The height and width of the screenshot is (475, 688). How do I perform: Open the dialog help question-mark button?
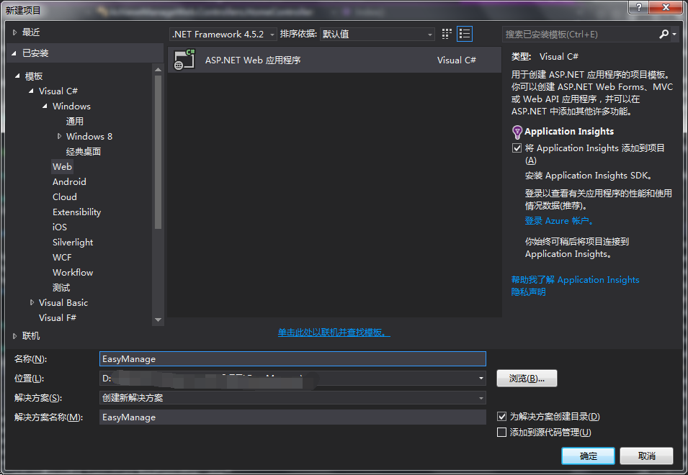tap(638, 7)
